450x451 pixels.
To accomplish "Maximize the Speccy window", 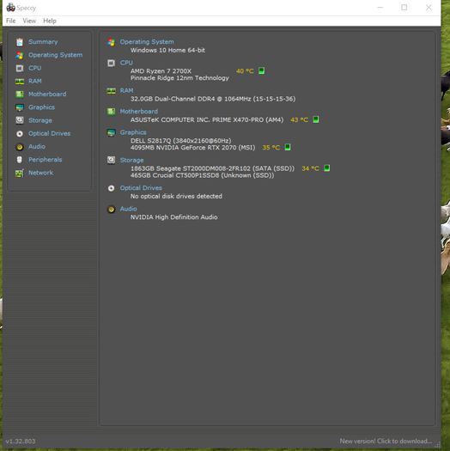I will coord(404,8).
